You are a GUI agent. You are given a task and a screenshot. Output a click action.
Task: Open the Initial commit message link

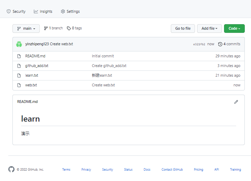[103, 56]
